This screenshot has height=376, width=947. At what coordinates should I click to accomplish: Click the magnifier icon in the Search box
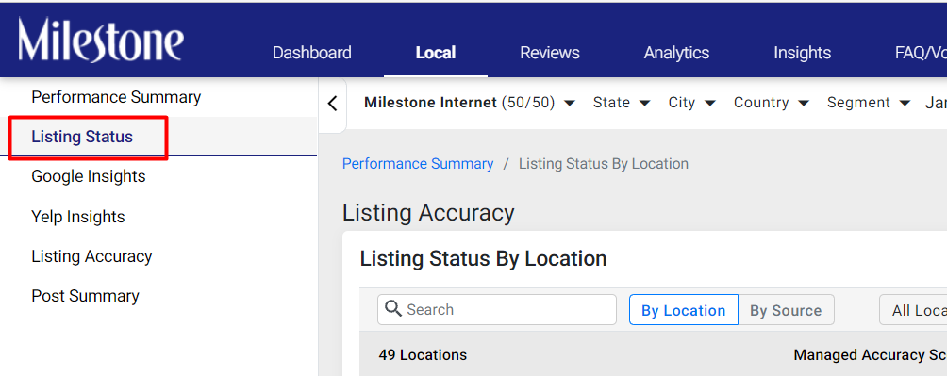(393, 309)
